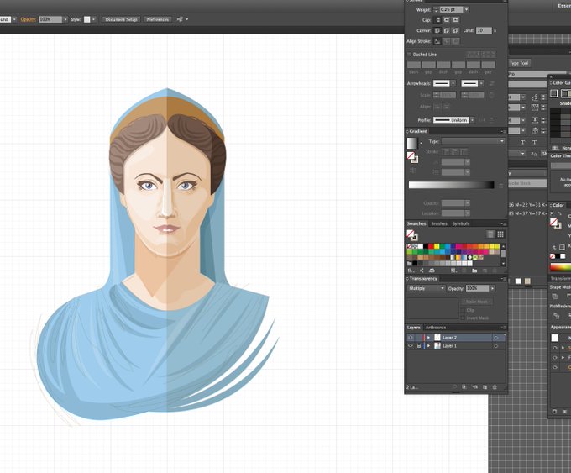Click the stroke Weight input field

451,10
